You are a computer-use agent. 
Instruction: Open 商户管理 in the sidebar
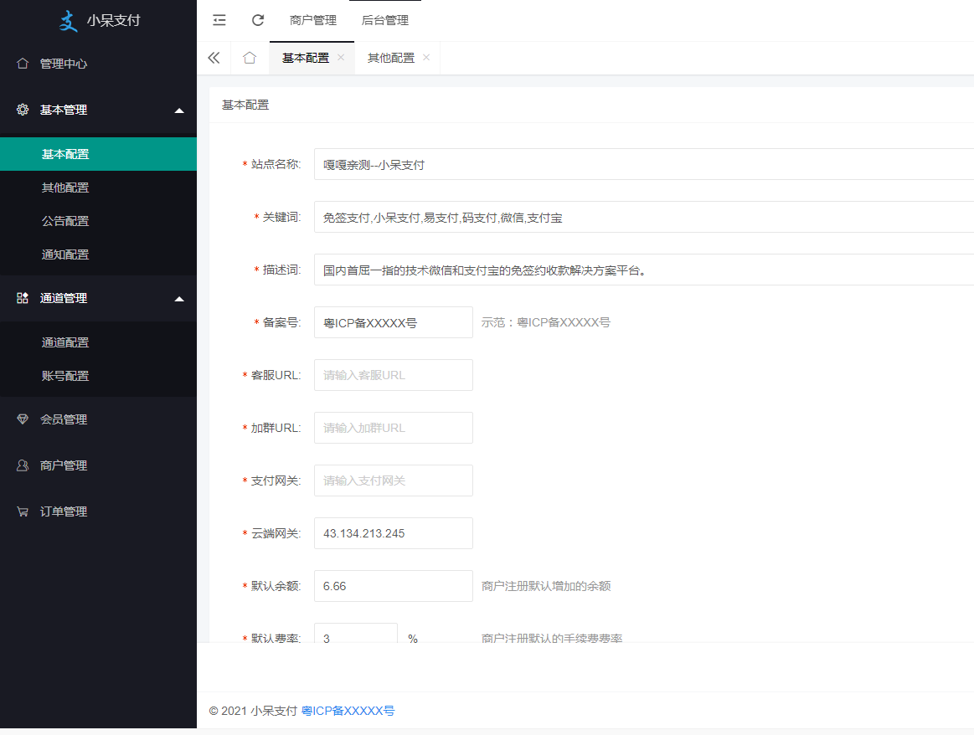click(x=64, y=465)
